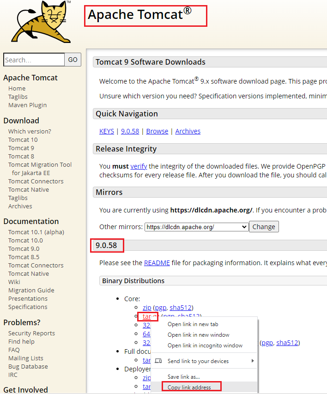Choose Open link in new window
Screen dimensions: 327x394
(x=198, y=335)
